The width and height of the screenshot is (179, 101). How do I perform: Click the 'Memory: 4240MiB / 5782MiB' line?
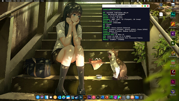point(114,40)
